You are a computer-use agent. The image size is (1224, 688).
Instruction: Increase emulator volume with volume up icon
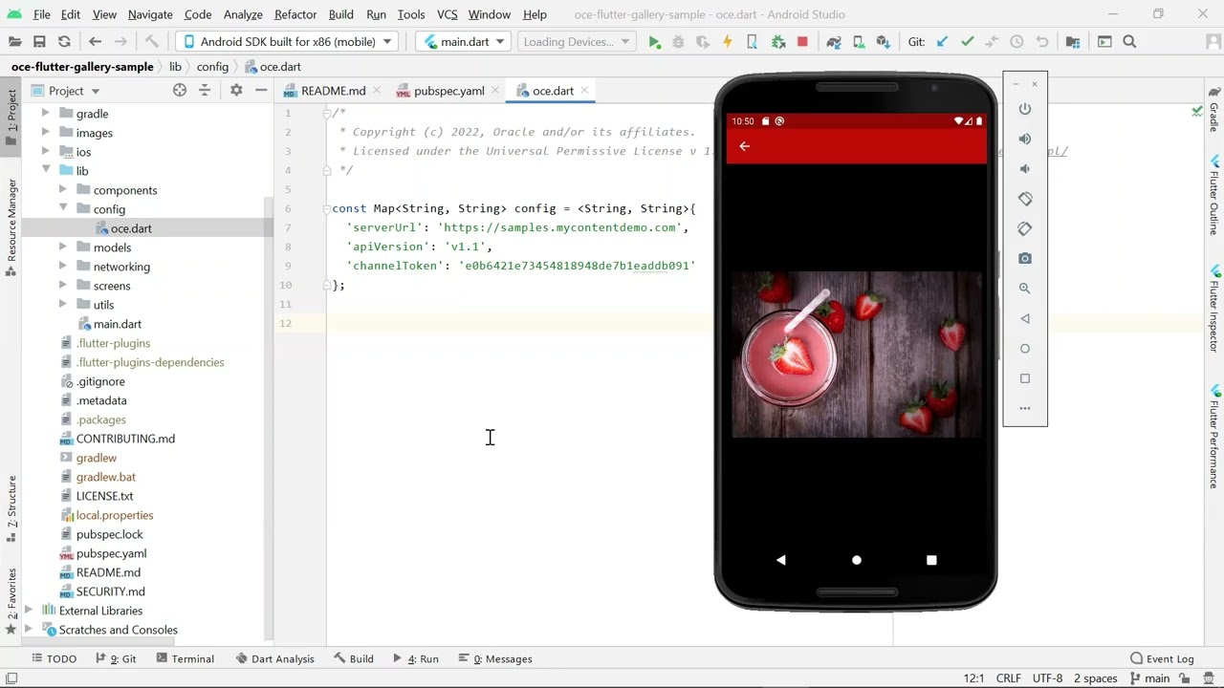click(1025, 139)
